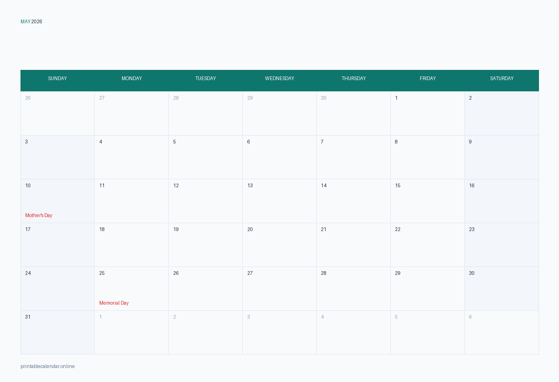
Task: Open the printablecalendar.online footer link
Action: click(x=48, y=367)
